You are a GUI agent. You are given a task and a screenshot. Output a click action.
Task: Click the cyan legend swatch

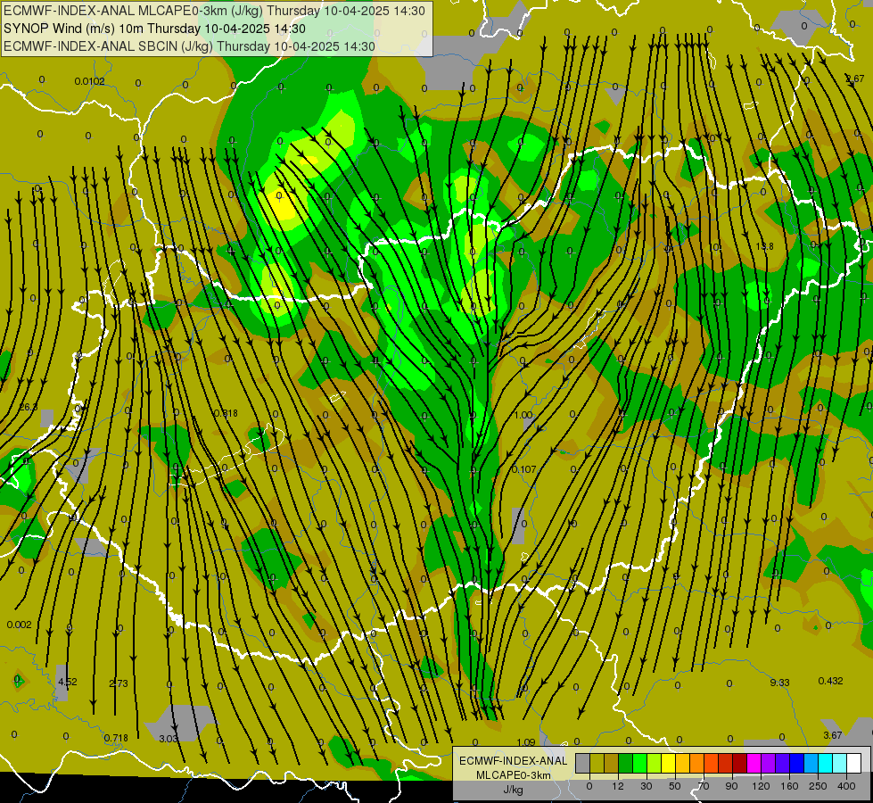(826, 763)
